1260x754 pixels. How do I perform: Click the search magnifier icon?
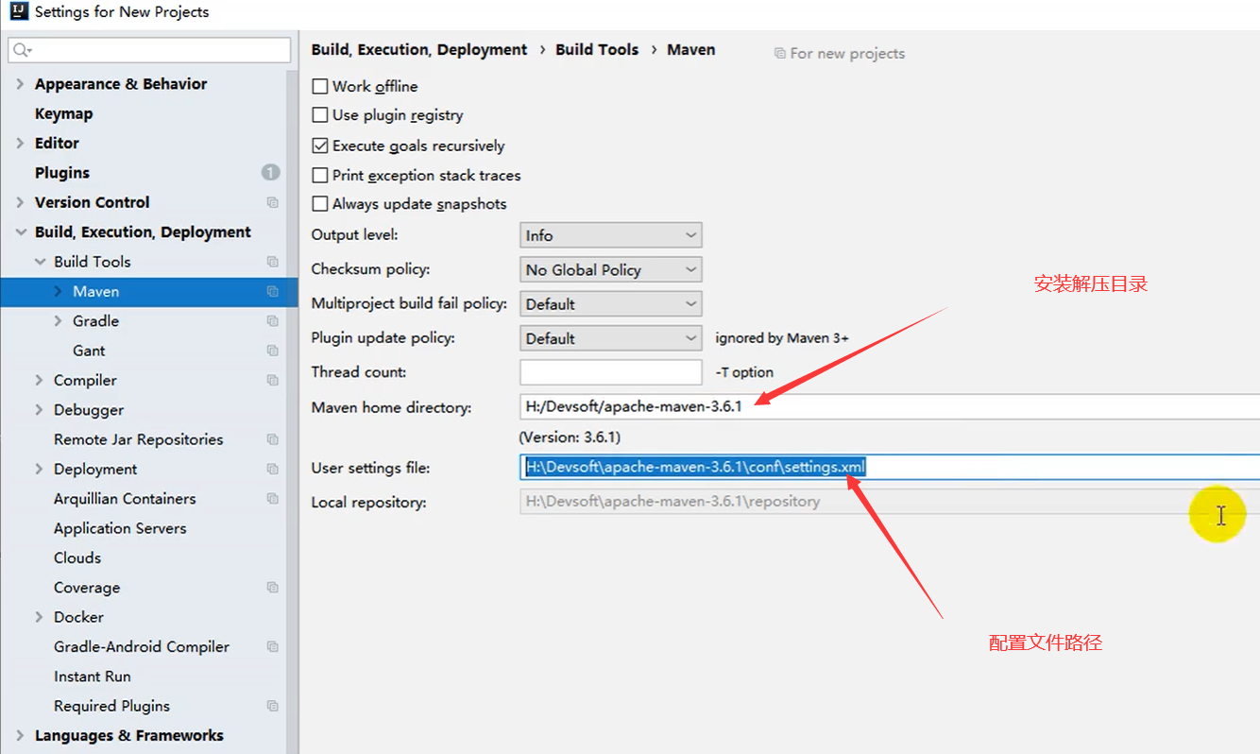coord(23,50)
